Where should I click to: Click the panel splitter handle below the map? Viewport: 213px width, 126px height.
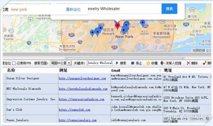click(125, 58)
